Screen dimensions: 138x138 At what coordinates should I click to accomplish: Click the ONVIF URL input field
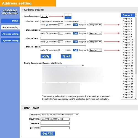pos(55,119)
